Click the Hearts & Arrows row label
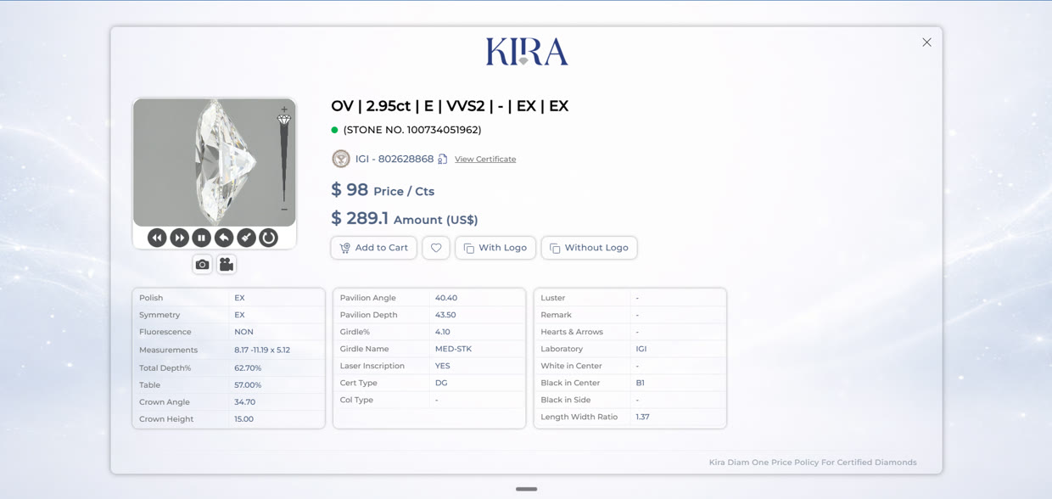Image resolution: width=1052 pixels, height=499 pixels. [572, 332]
